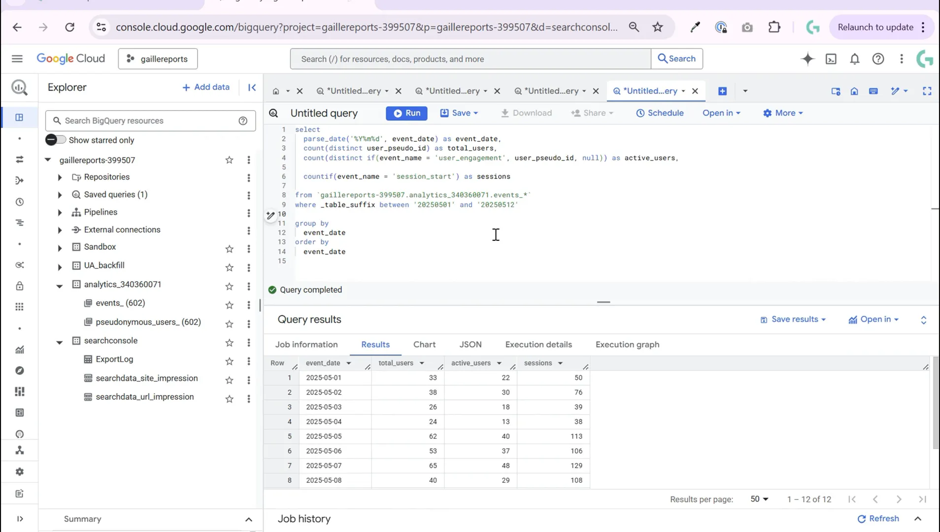940x532 pixels.
Task: Switch to Job information tab
Action: coord(306,345)
